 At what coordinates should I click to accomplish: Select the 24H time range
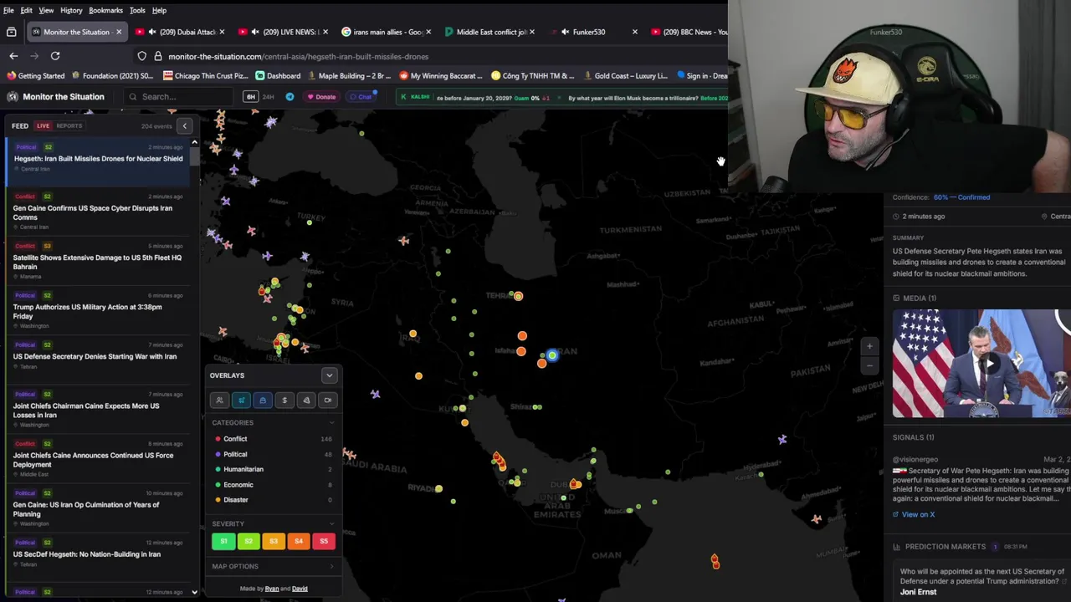coord(269,97)
